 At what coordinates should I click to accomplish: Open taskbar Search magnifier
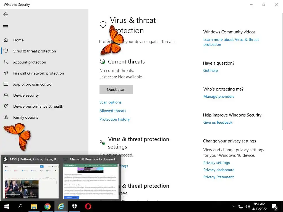tap(20, 206)
